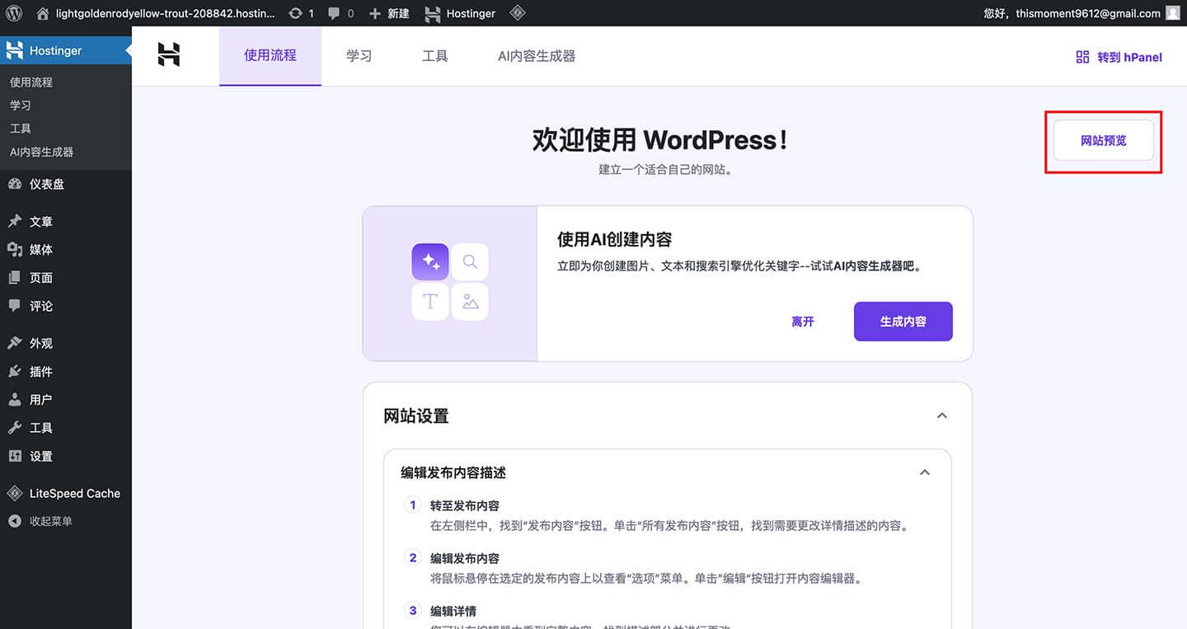Click the 设置 settings icon
The height and width of the screenshot is (629, 1187).
[15, 456]
